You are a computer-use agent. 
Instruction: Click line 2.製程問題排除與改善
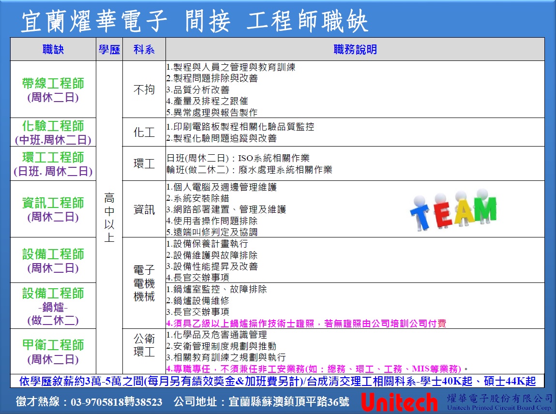click(x=212, y=78)
